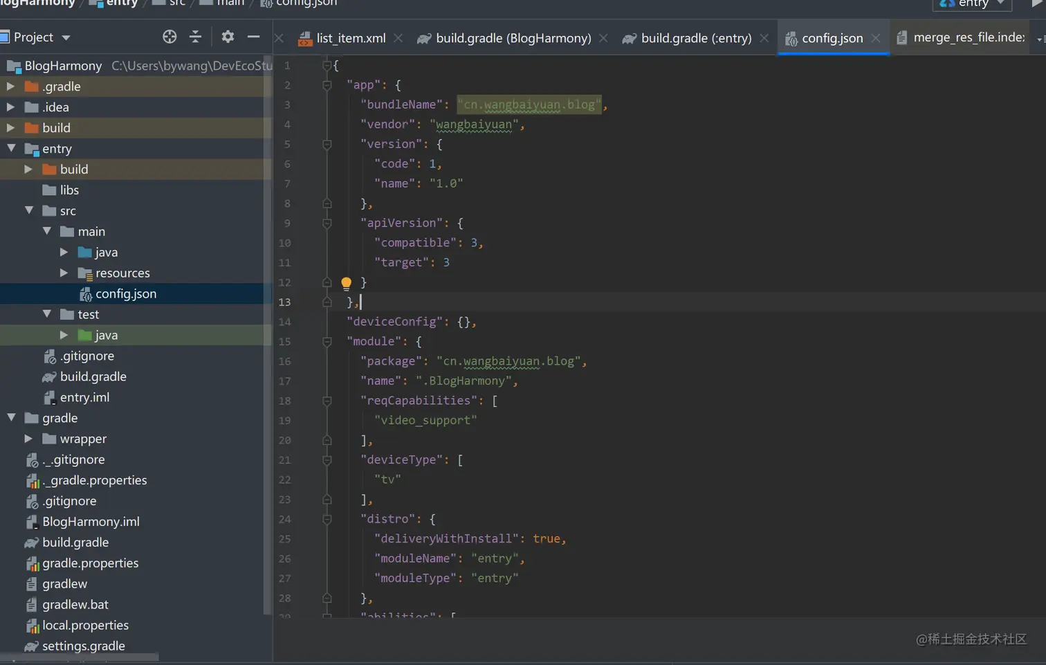Expand the resources folder
This screenshot has height=665, width=1046.
pyautogui.click(x=64, y=273)
